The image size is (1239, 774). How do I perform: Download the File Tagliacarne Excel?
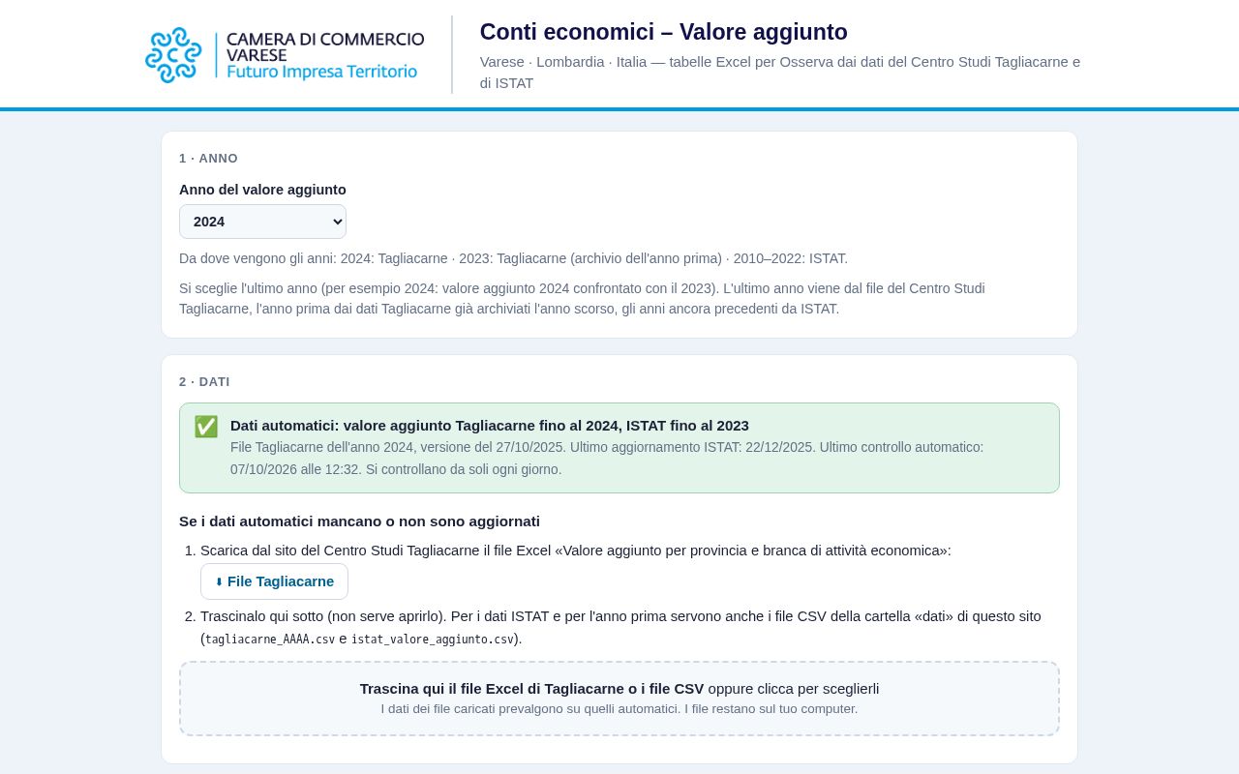(274, 581)
